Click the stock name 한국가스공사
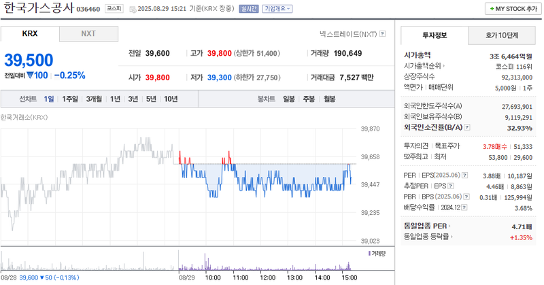Viewport: 544px width, 285px height. click(39, 7)
